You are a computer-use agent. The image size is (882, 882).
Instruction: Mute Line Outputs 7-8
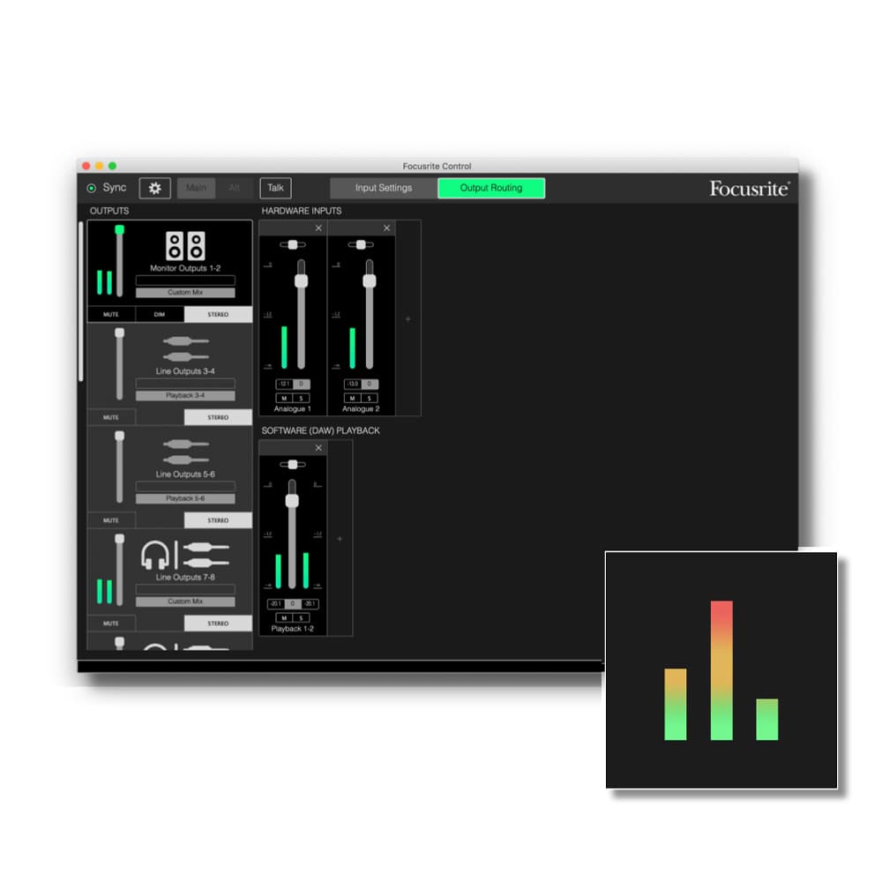tap(111, 624)
